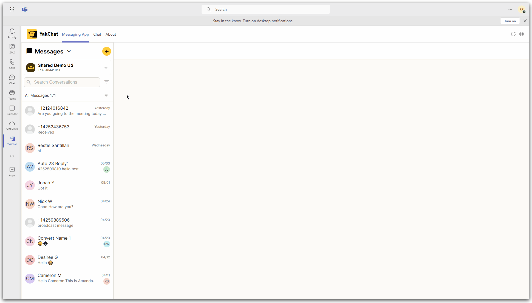Screen dimensions: 532x303
Task: Click the Teams Search box
Action: coord(265,9)
